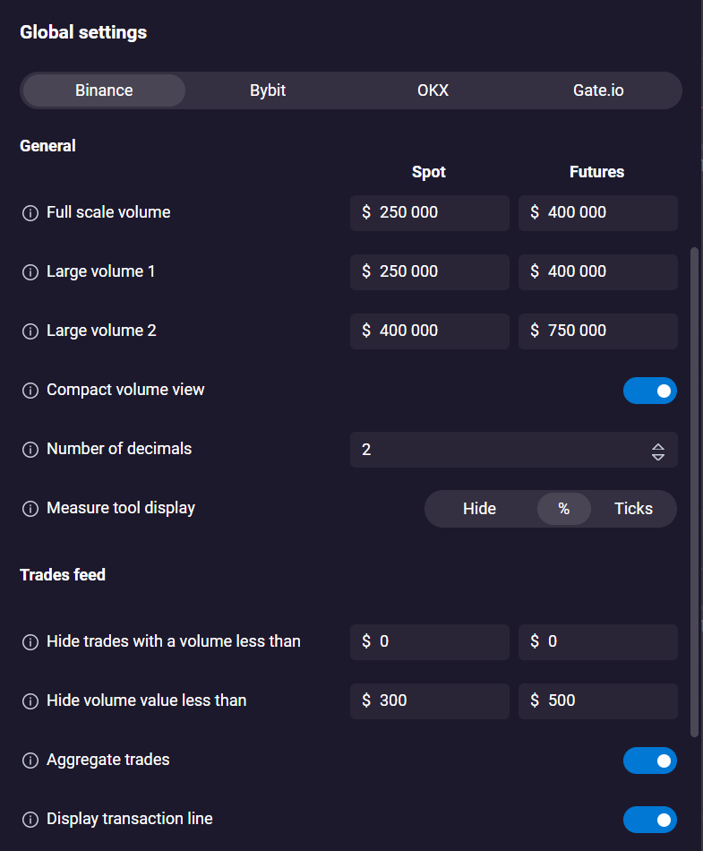Toggle Display transaction line switch
This screenshot has width=703, height=851.
[x=650, y=820]
